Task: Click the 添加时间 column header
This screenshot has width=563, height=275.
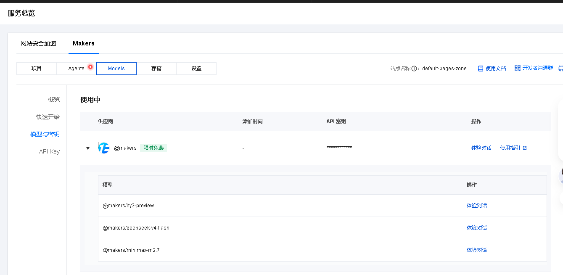Action: click(x=253, y=122)
